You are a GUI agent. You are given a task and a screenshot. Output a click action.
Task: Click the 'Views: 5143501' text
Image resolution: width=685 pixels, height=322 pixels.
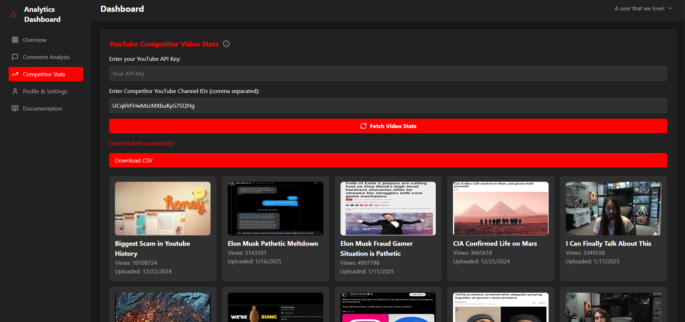(x=247, y=253)
